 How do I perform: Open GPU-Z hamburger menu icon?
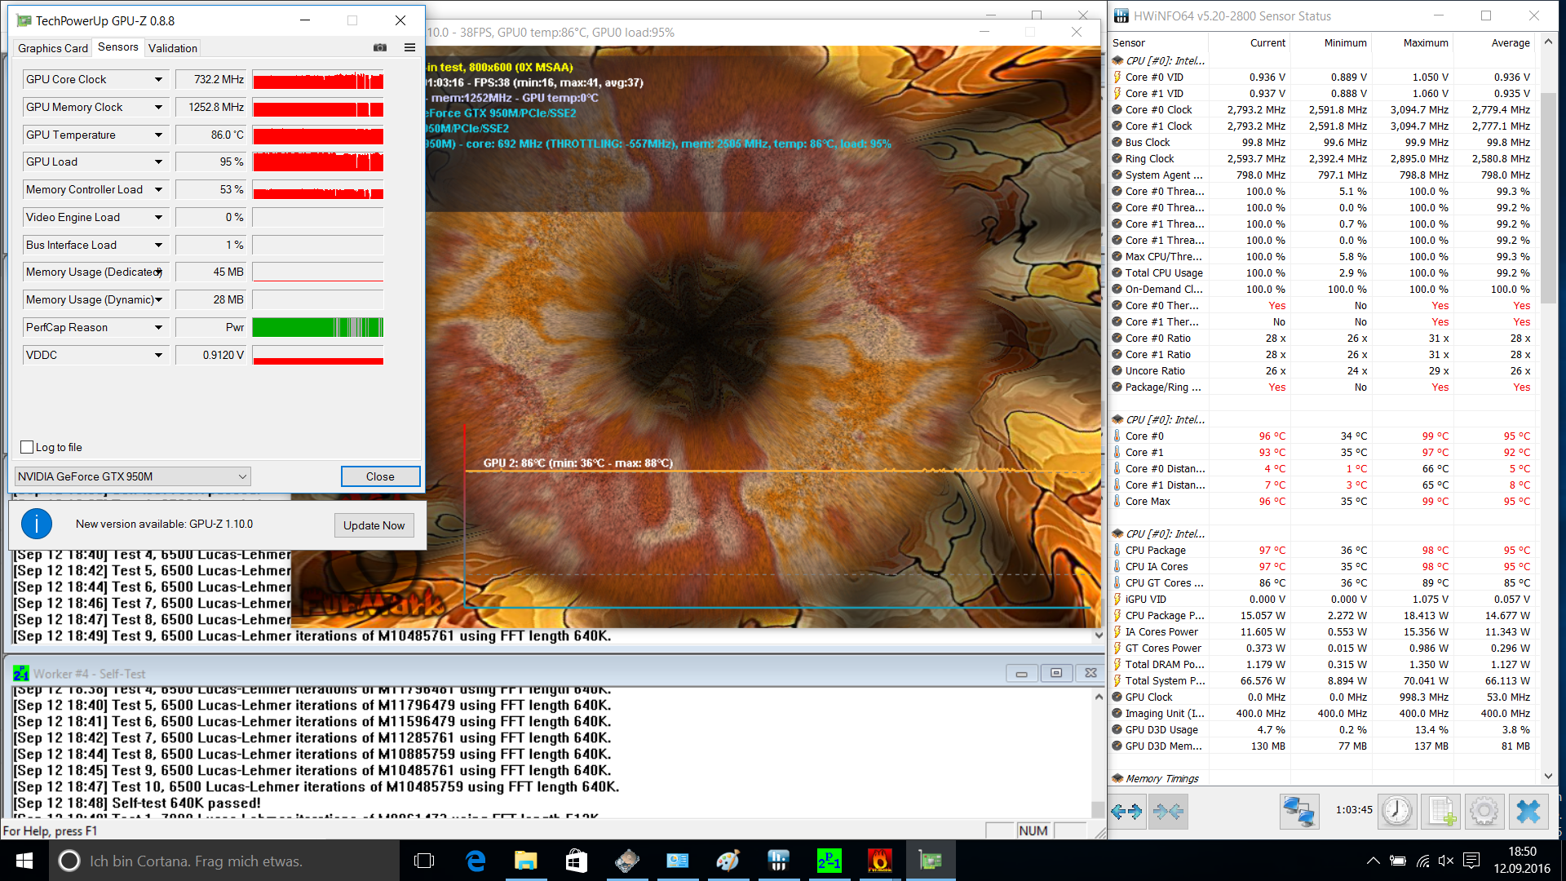[x=409, y=47]
